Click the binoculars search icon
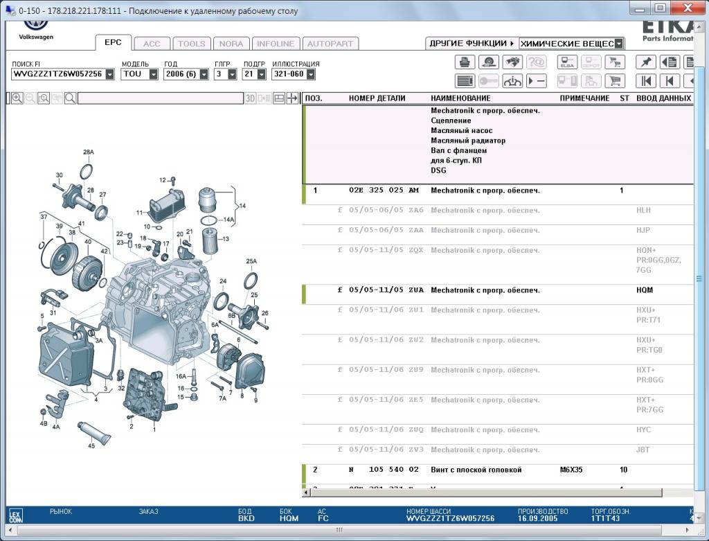The height and width of the screenshot is (541, 709). tap(512, 62)
